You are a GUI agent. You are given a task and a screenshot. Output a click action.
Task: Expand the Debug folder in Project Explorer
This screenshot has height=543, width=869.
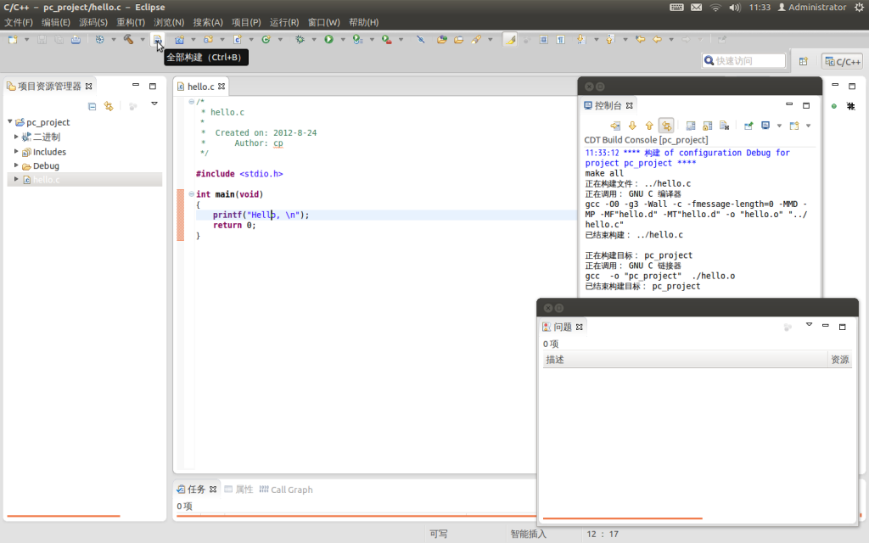(14, 165)
